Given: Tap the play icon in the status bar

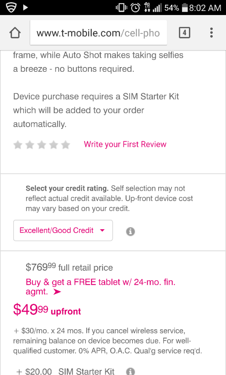Looking at the screenshot, I should coord(25,7).
